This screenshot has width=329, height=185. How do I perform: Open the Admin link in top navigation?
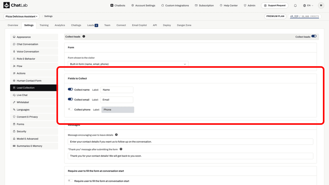[249, 5]
